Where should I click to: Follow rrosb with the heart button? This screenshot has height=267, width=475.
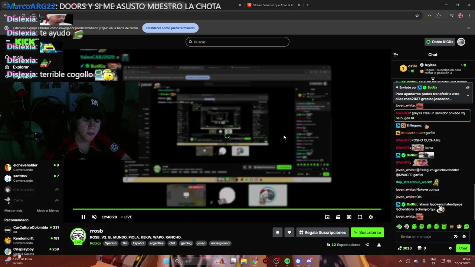289,233
